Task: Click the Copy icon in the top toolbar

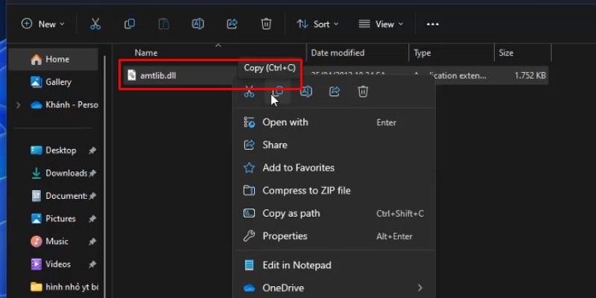Action: tap(130, 24)
